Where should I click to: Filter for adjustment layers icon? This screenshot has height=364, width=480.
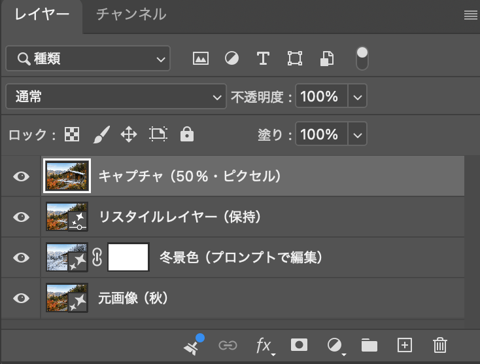(231, 58)
